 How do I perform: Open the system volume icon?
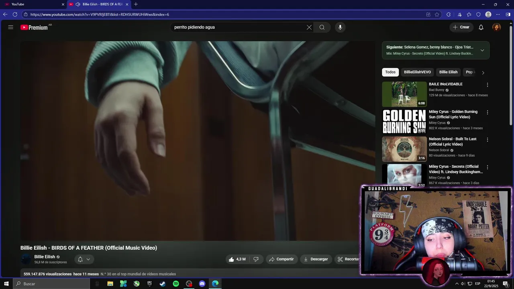coord(463,284)
